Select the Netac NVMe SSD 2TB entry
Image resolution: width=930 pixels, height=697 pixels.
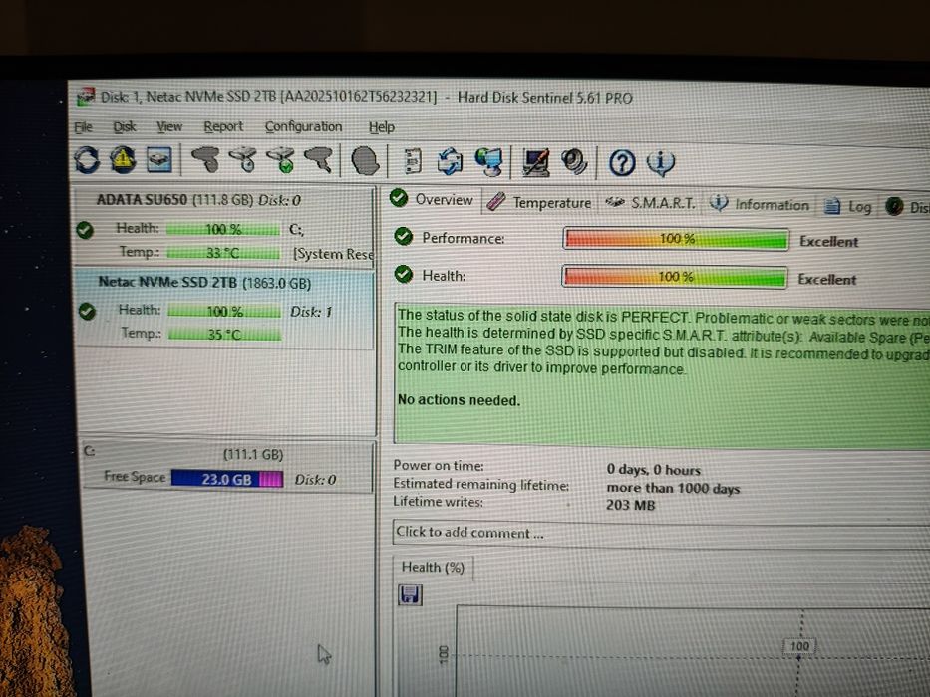225,308
